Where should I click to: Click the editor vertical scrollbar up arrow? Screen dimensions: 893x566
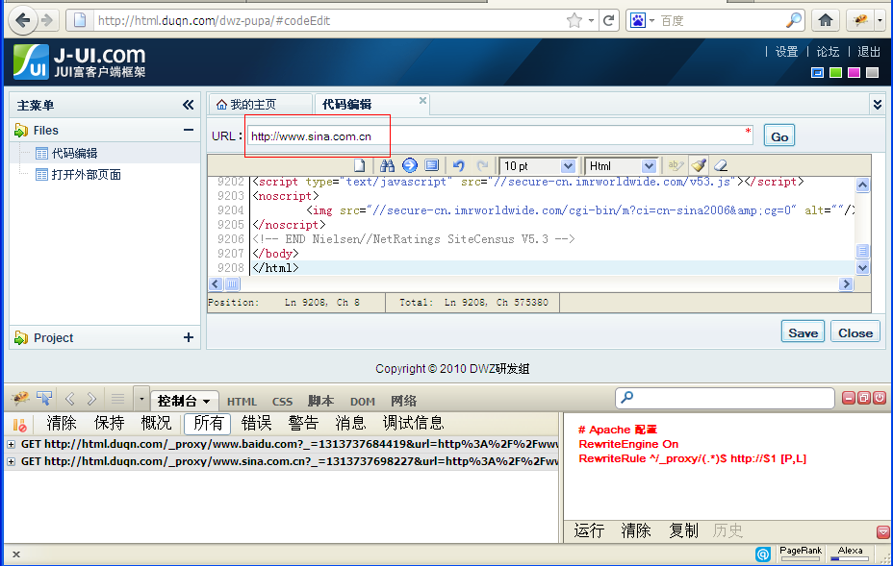tap(862, 185)
